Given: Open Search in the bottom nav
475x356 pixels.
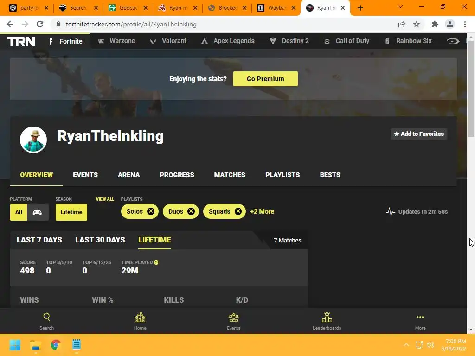Looking at the screenshot, I should click(47, 321).
